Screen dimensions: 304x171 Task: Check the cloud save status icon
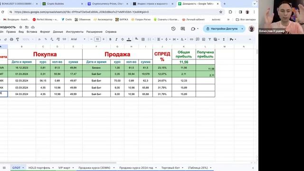pyautogui.click(x=33, y=27)
